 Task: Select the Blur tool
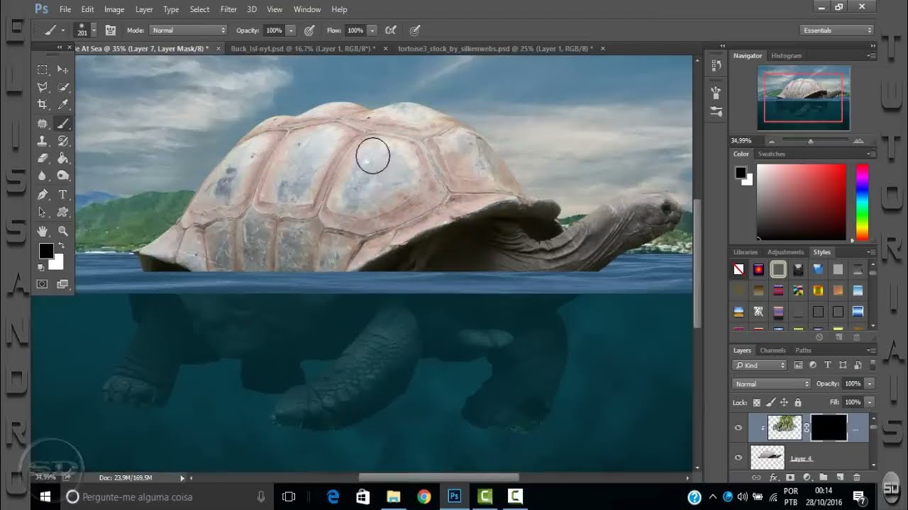43,176
